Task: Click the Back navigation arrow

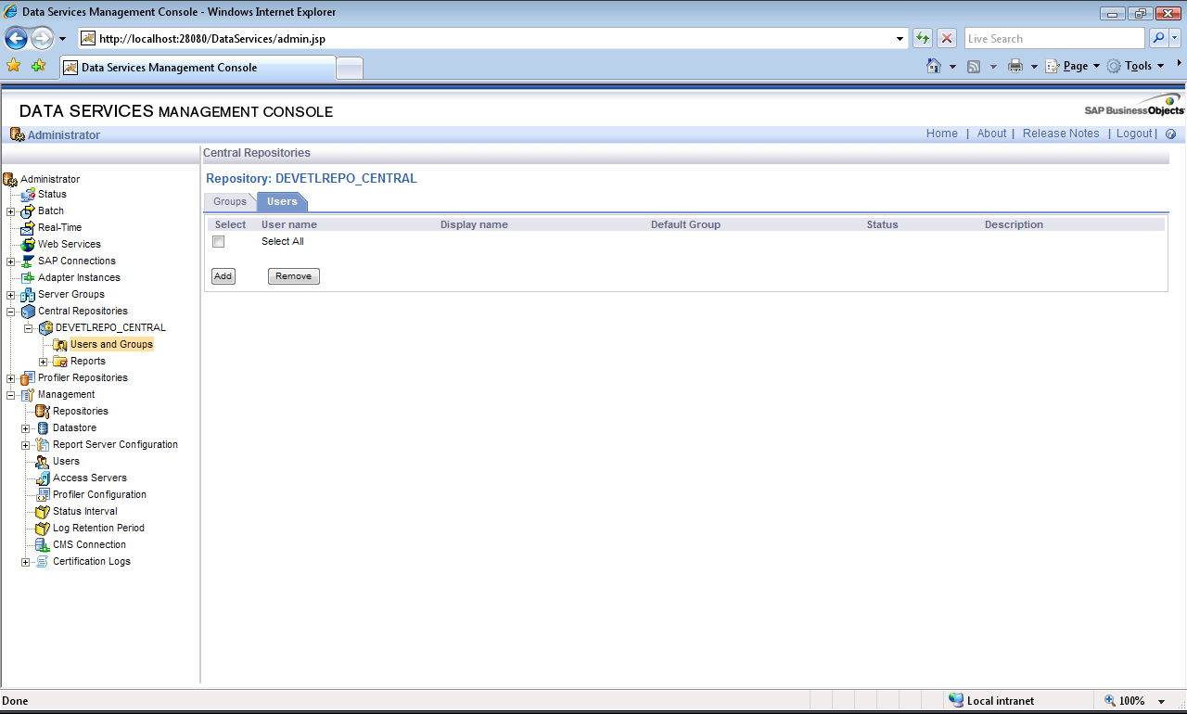Action: (x=17, y=38)
